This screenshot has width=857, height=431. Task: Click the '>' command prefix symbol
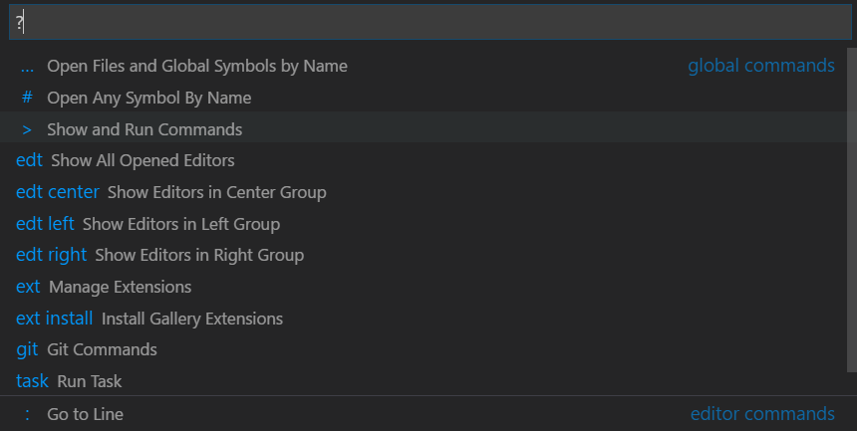tap(27, 129)
